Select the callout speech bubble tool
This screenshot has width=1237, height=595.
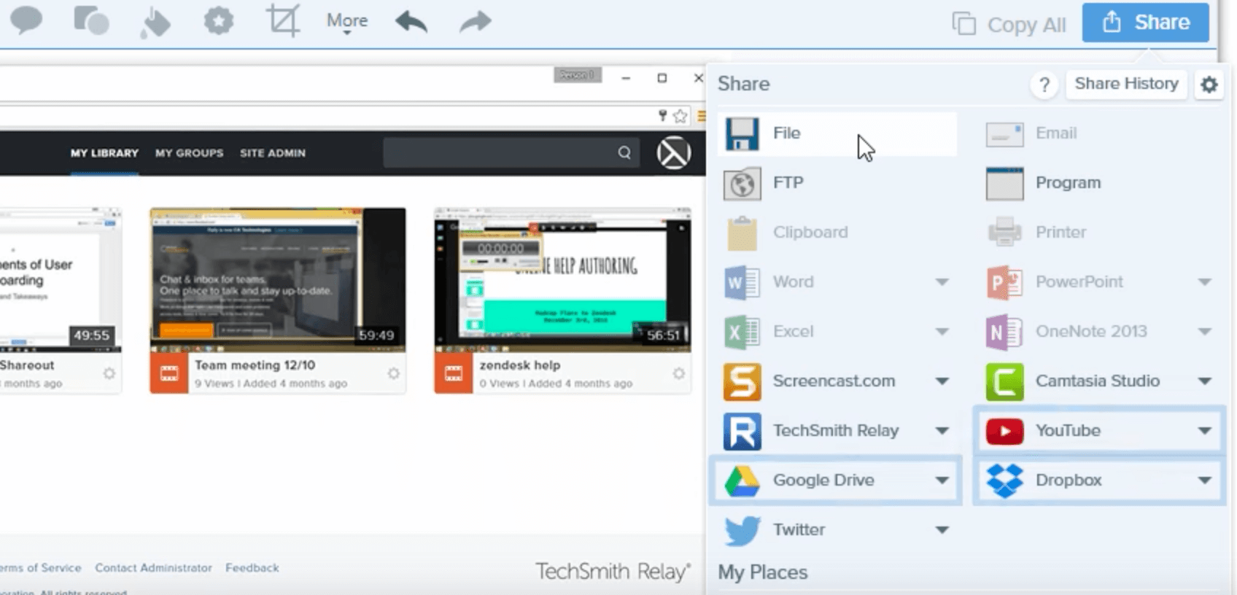(x=26, y=20)
